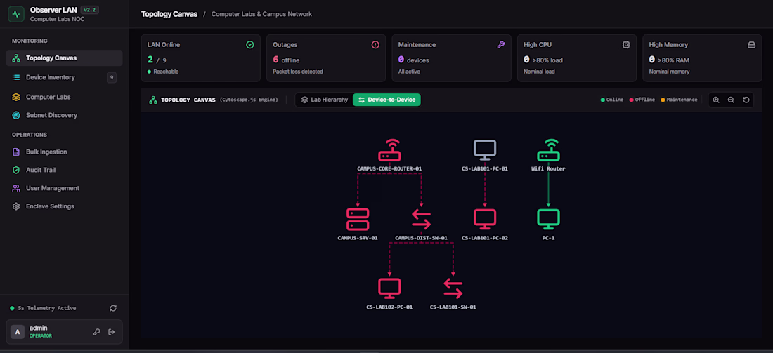Click the v2.2 version badge
The image size is (773, 353).
[90, 10]
